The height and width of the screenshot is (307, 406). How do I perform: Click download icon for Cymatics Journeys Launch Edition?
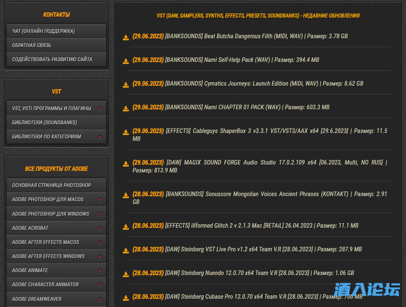[126, 85]
